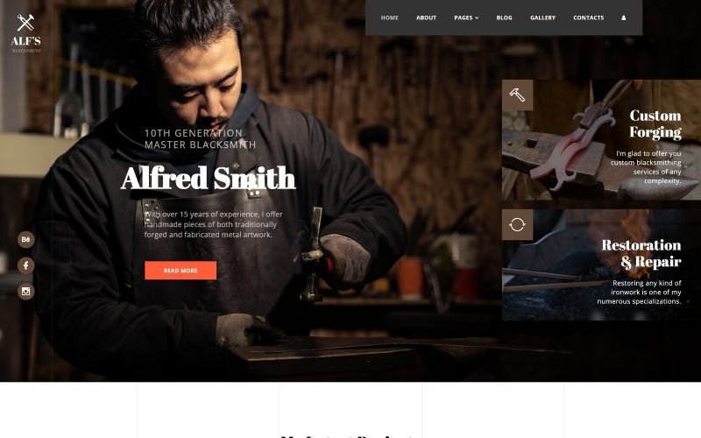Open the Blog menu item

click(505, 18)
